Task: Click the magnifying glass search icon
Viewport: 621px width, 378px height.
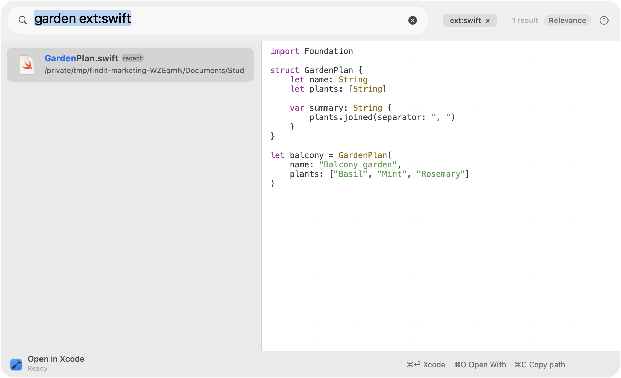Action: click(23, 20)
